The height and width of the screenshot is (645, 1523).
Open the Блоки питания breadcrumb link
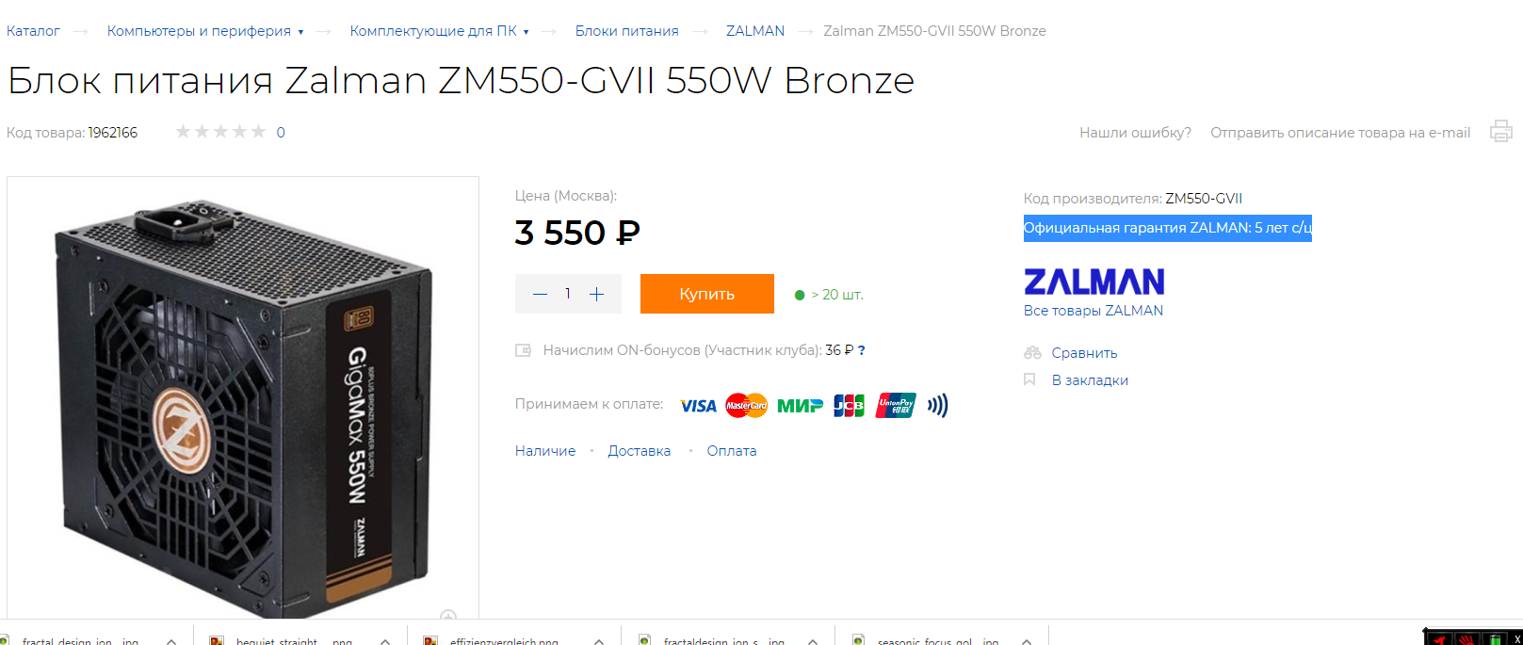626,31
